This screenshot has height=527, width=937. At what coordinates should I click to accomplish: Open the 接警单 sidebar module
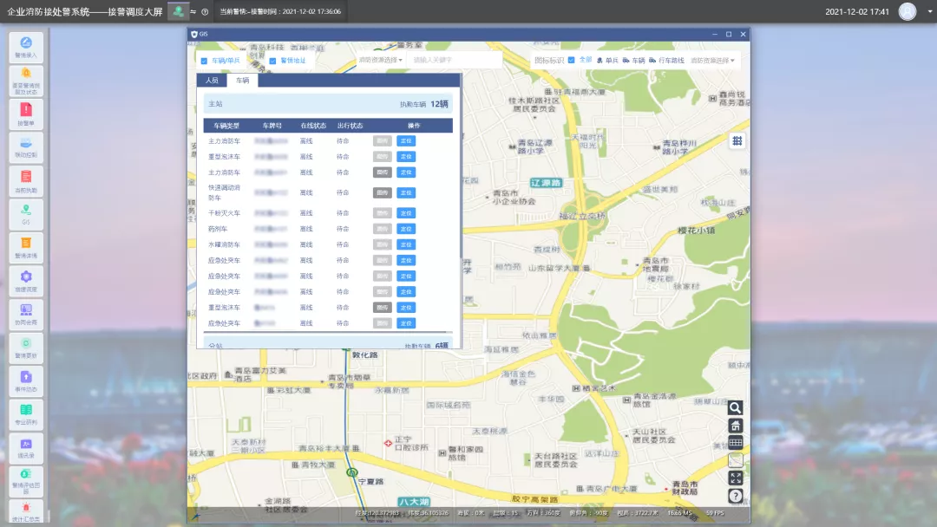[26, 114]
